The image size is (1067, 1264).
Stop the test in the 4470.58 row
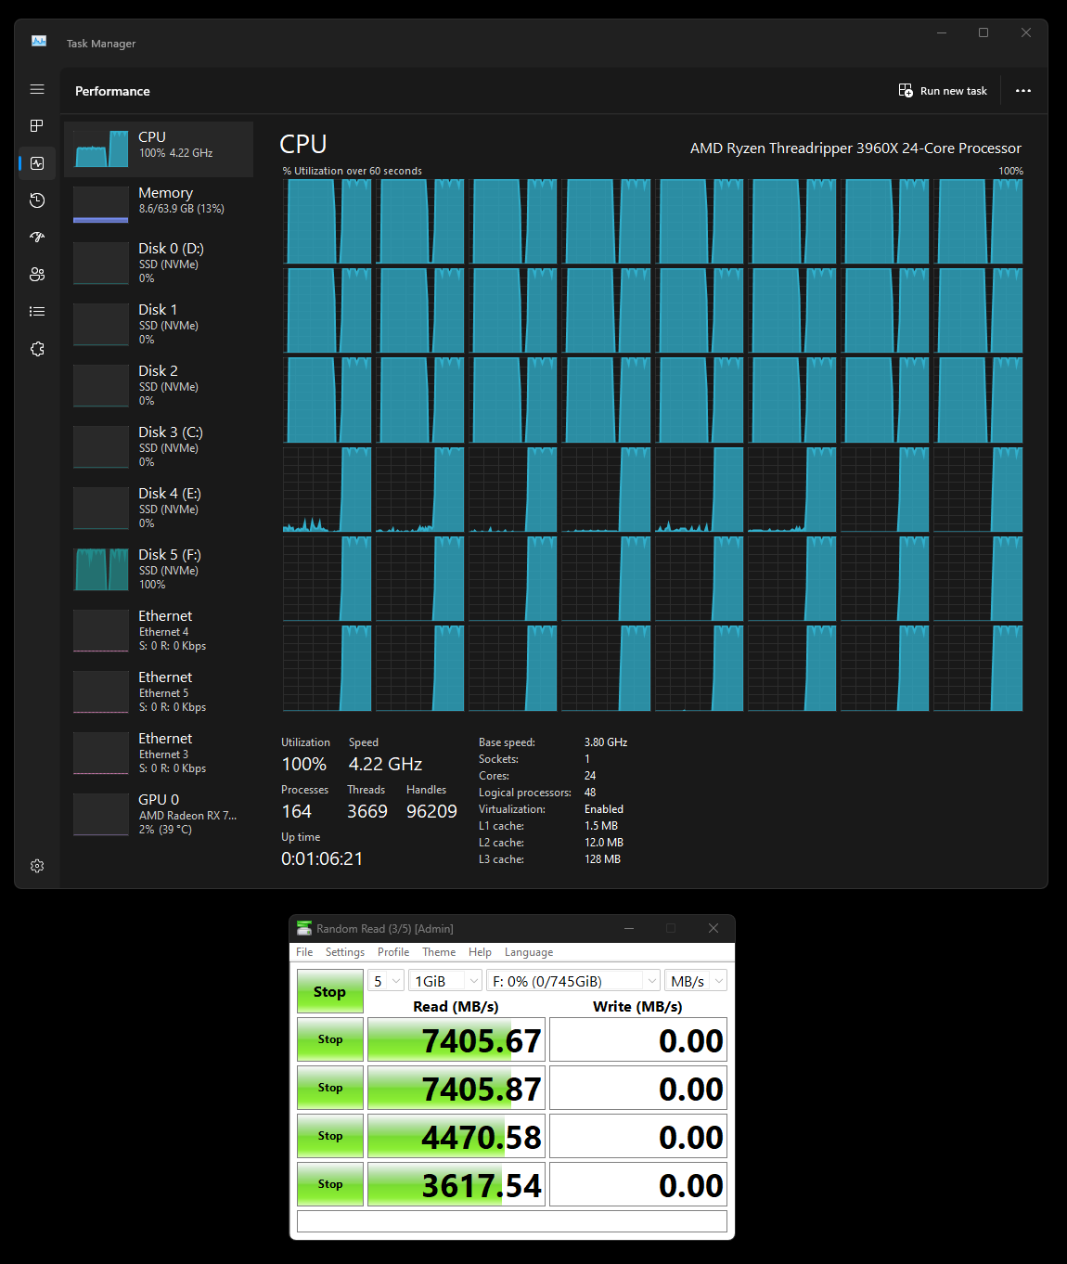click(329, 1136)
